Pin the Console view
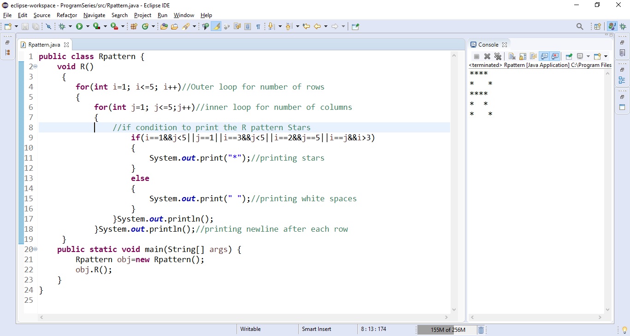The height and width of the screenshot is (336, 630). coord(569,56)
